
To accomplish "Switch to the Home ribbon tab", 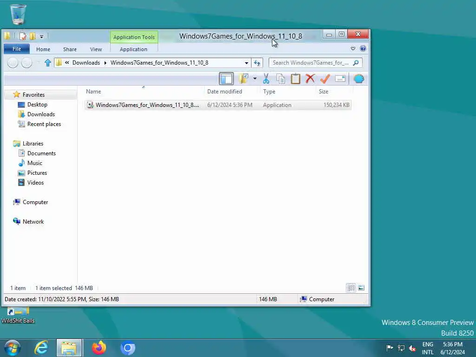I will [x=43, y=49].
